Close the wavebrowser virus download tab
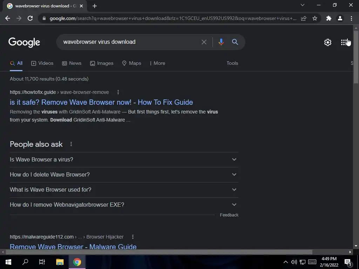 coord(81,6)
